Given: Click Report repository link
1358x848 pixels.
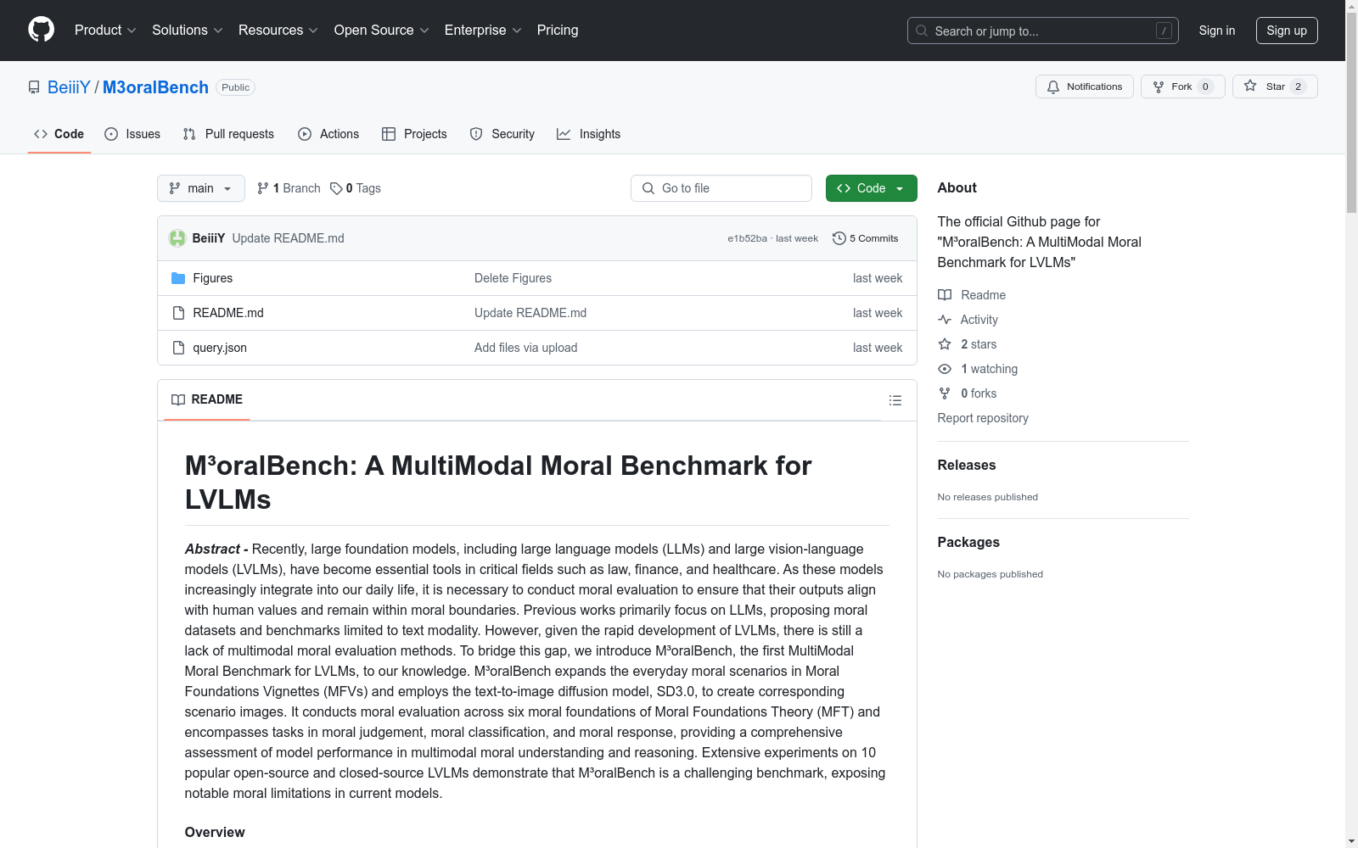Looking at the screenshot, I should (983, 418).
